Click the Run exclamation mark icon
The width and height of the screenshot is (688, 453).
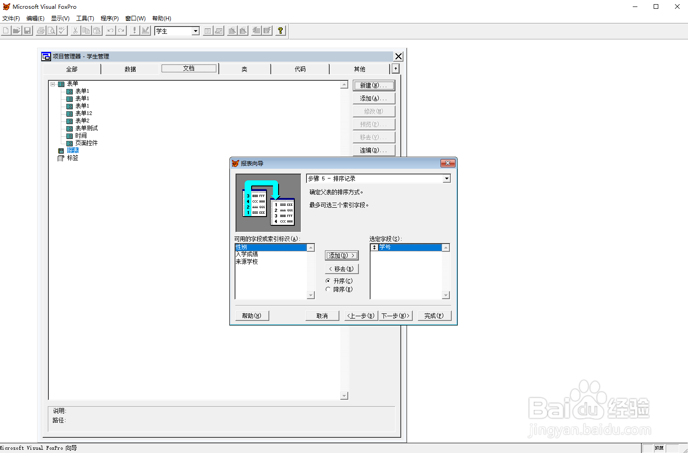[135, 31]
